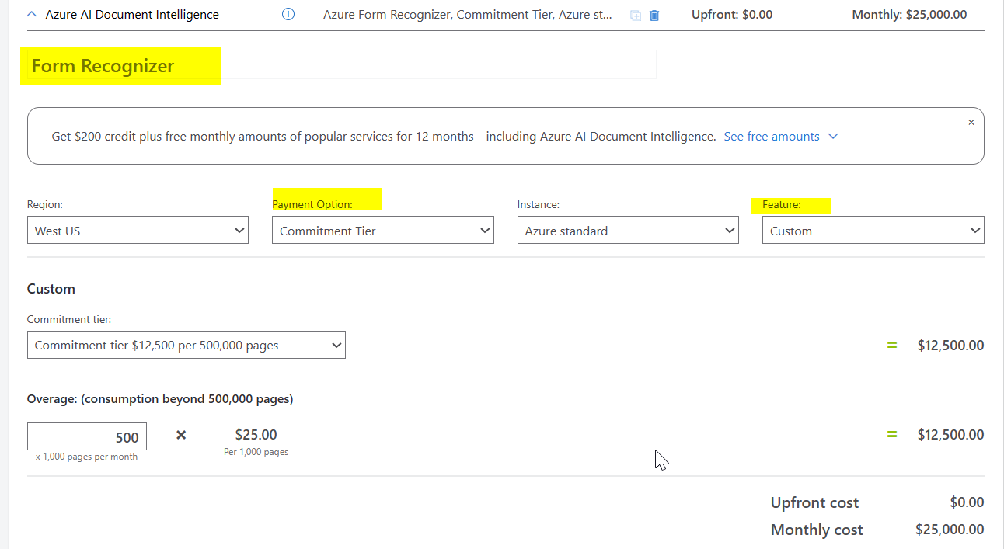Click the Upfront: $0.00 header text
Viewport: 1004px width, 549px height.
[x=732, y=15]
